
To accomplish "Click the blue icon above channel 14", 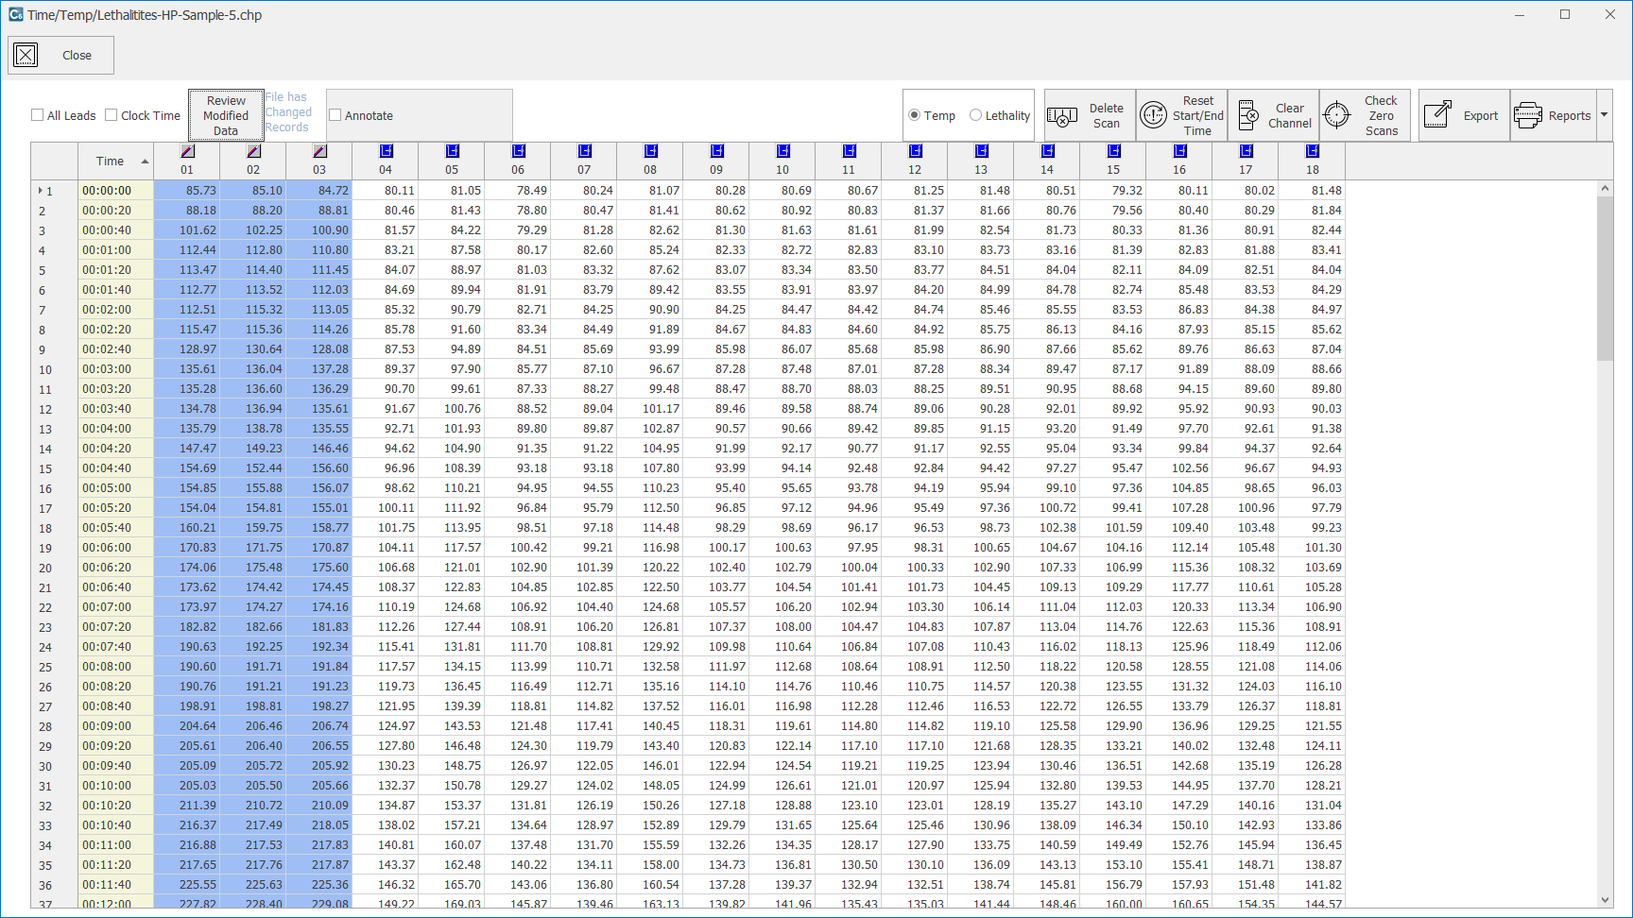I will pyautogui.click(x=1047, y=151).
